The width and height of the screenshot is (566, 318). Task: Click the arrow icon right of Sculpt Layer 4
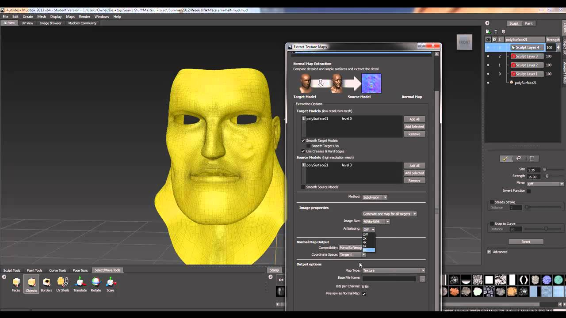[x=558, y=47]
